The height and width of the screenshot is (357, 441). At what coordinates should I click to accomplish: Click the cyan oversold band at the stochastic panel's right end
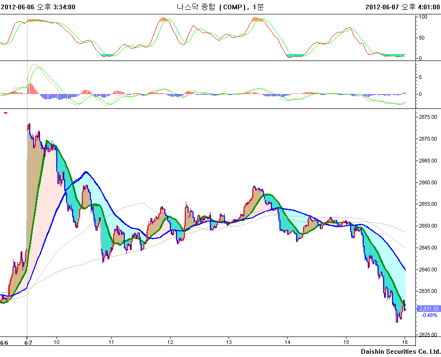[394, 55]
